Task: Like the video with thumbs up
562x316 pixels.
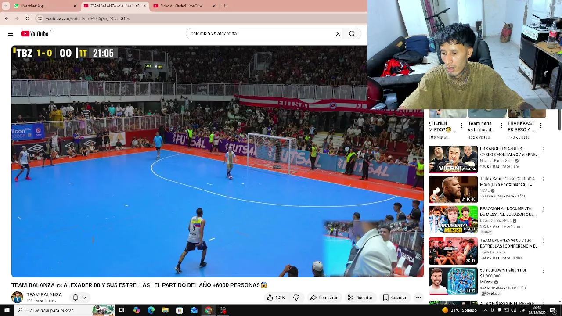Action: pyautogui.click(x=276, y=298)
